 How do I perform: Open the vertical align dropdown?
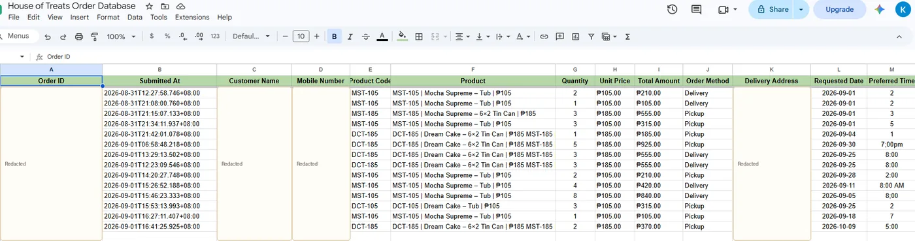[483, 36]
